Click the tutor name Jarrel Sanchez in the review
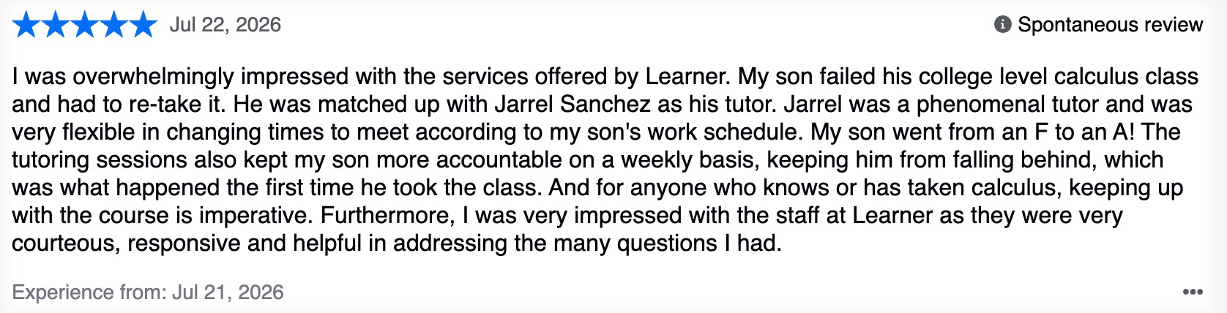This screenshot has height=313, width=1227. pyautogui.click(x=573, y=104)
